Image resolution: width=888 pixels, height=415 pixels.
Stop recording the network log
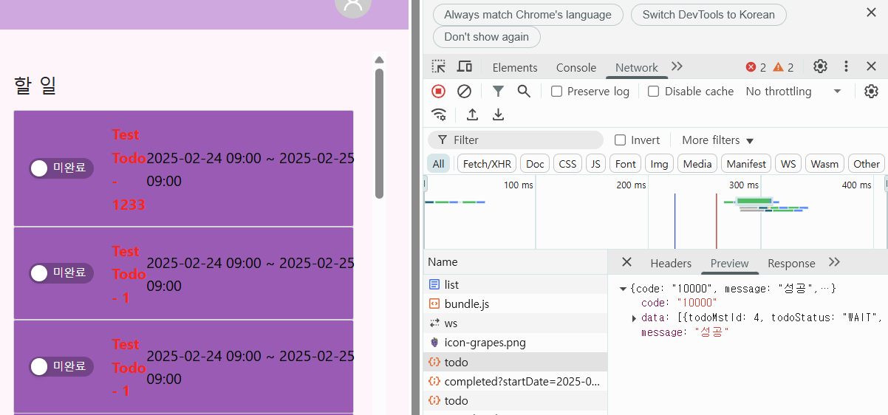tap(438, 91)
